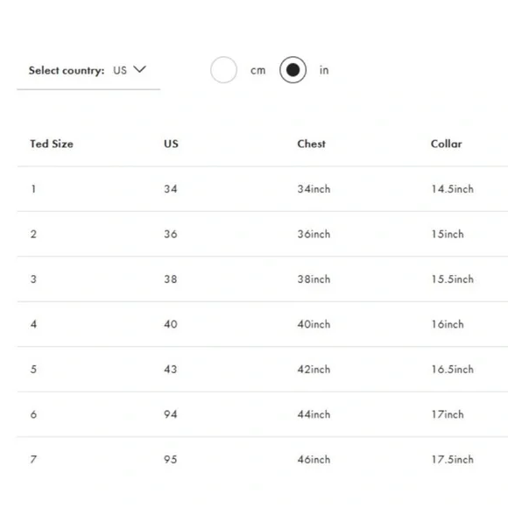508x508 pixels.
Task: Click the cm unit label
Action: pos(258,70)
